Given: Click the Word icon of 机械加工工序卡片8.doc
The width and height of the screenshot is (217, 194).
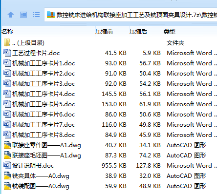Looking at the screenshot, I should 7,135.
